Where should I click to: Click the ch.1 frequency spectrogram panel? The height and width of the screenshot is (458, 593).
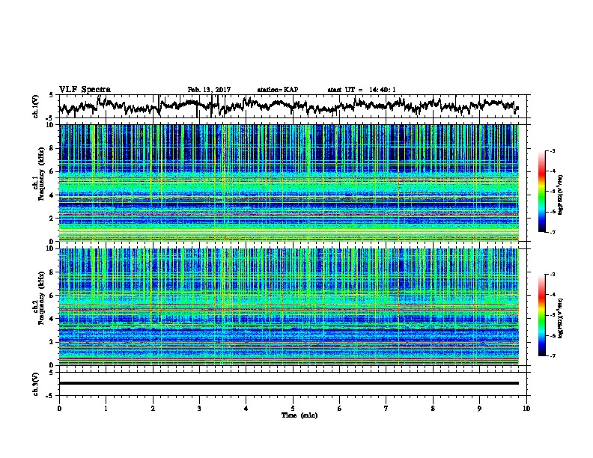(x=289, y=183)
